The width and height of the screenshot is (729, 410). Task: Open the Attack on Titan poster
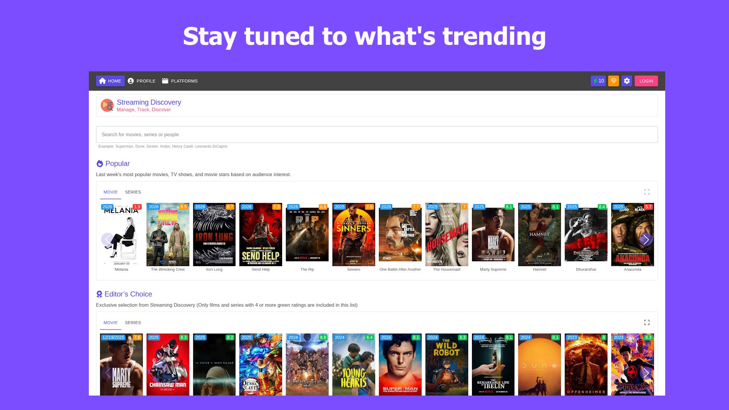[x=307, y=364]
